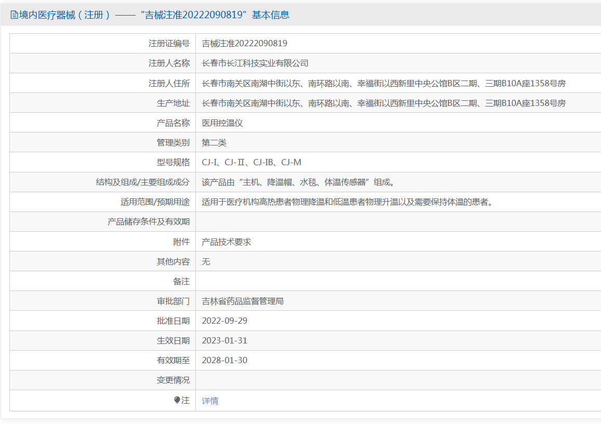601x425 pixels.
Task: Click the document icon in the header
Action: pyautogui.click(x=14, y=15)
